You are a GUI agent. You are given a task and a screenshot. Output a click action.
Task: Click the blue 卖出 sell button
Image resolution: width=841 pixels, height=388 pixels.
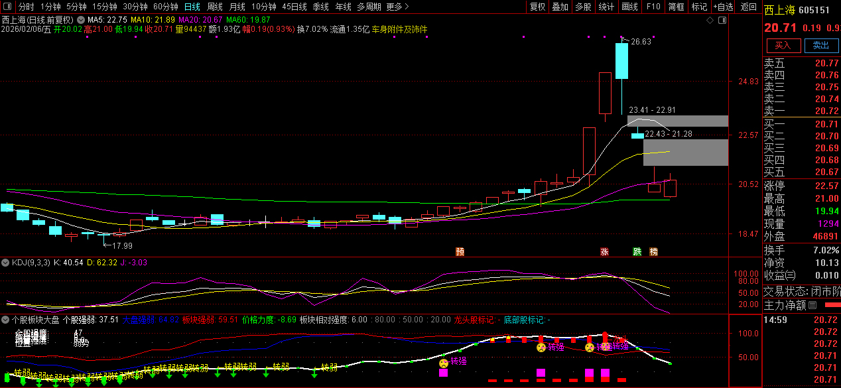(821, 45)
